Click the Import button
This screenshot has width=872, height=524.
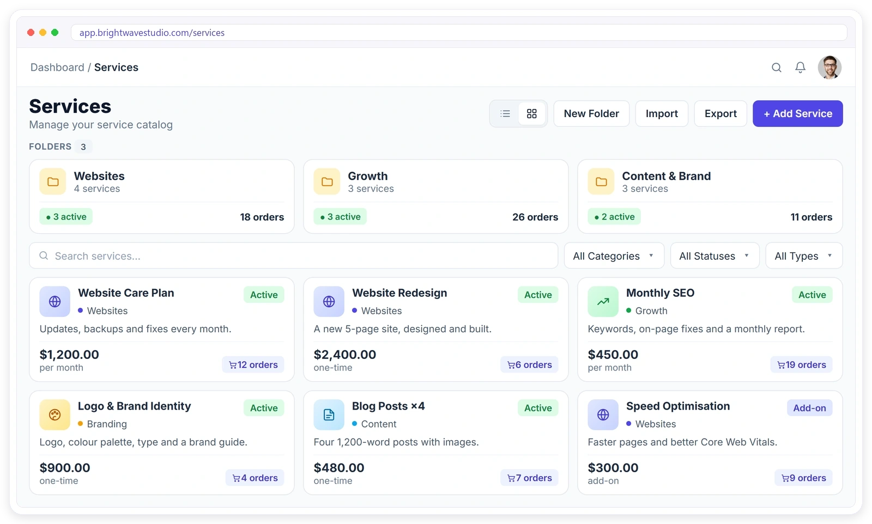coord(662,114)
